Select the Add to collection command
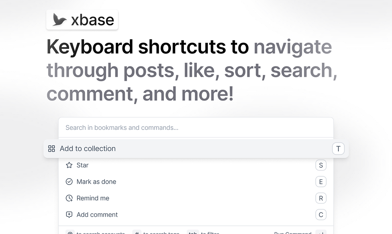 [x=87, y=149]
